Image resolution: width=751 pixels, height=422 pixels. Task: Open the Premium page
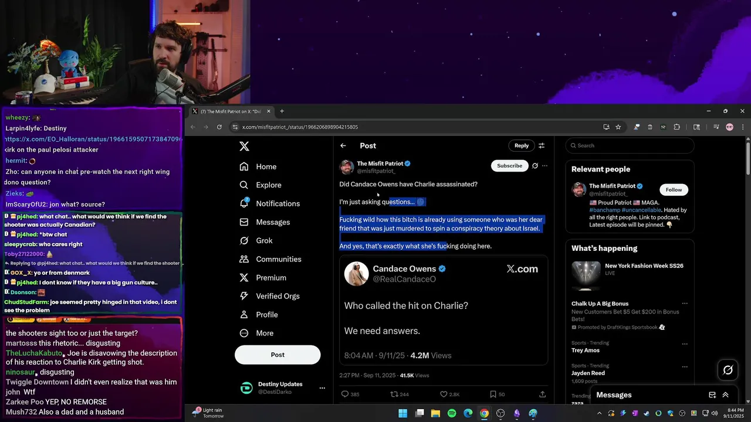263,278
